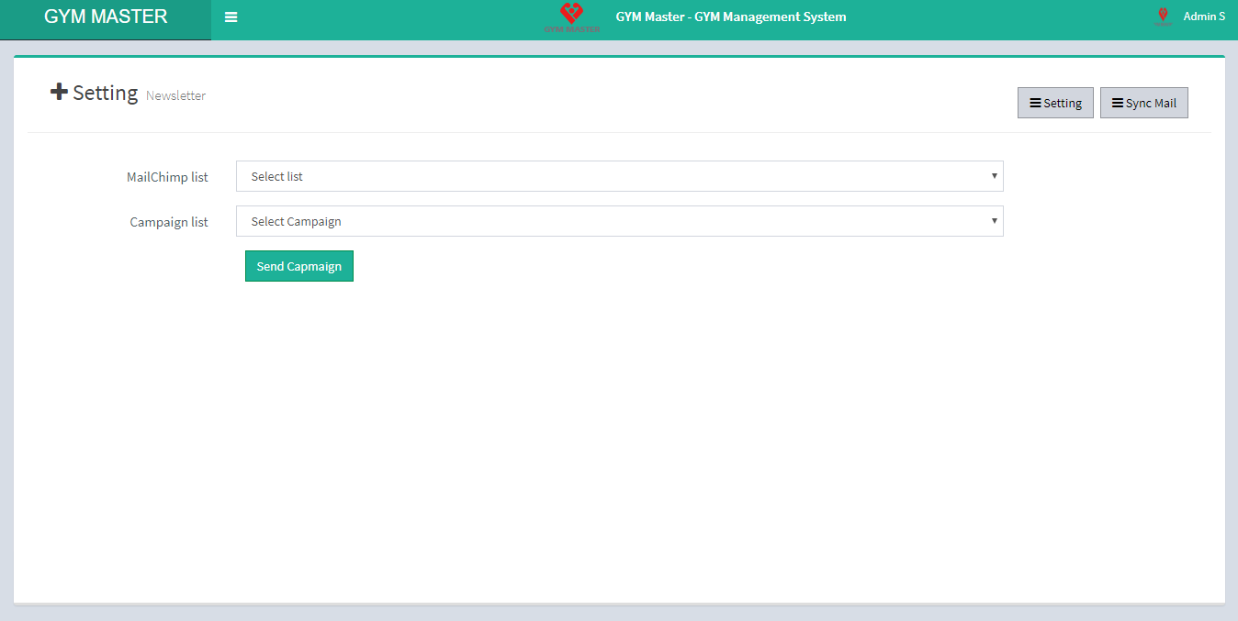Viewport: 1238px width, 621px height.
Task: Click the plus icon beside Setting heading
Action: coord(59,92)
